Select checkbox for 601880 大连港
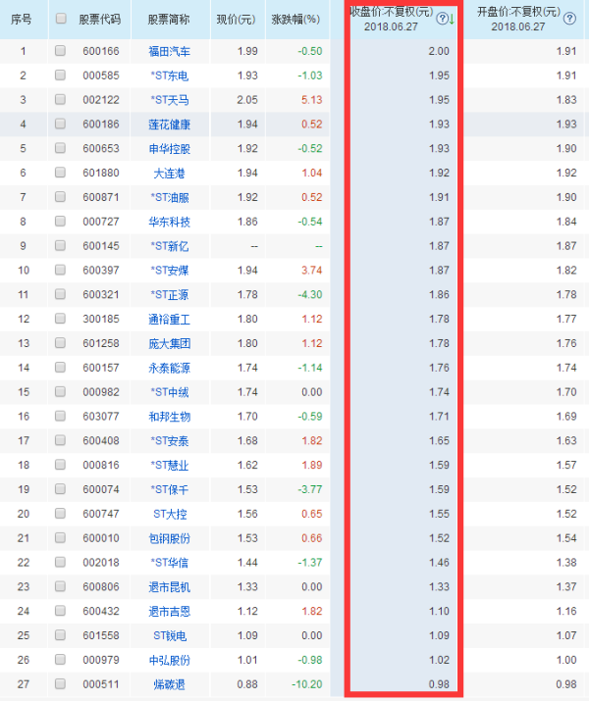The width and height of the screenshot is (589, 701). point(60,173)
